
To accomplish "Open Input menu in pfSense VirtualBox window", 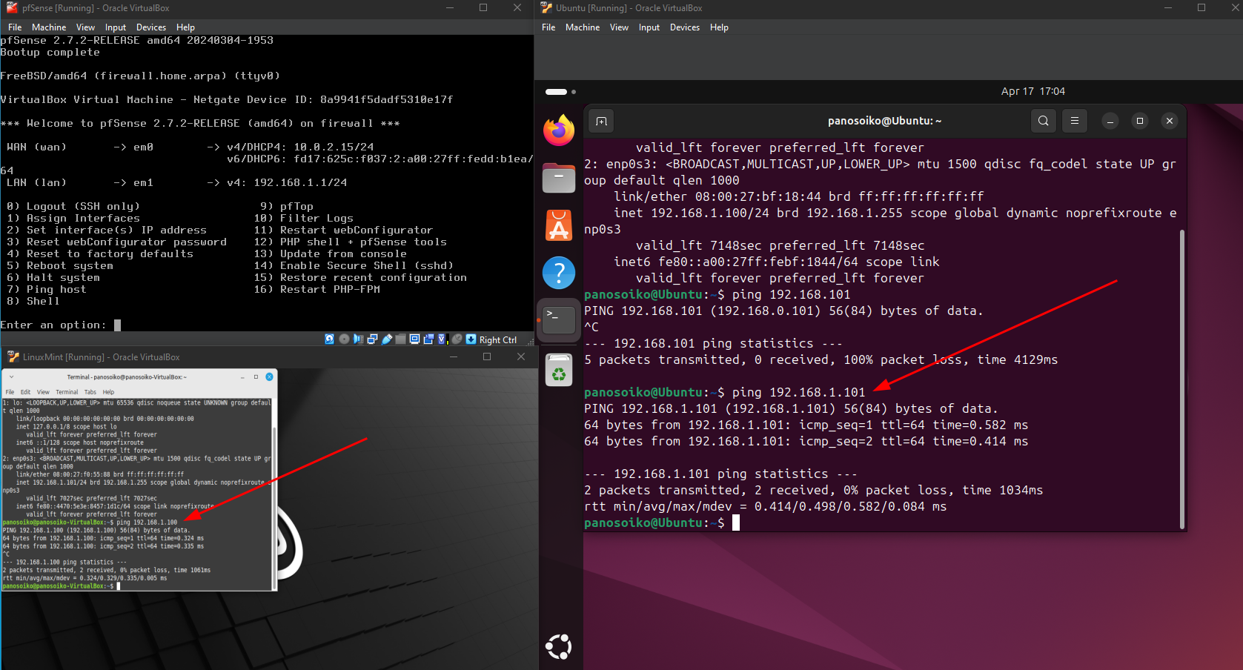I will click(116, 27).
